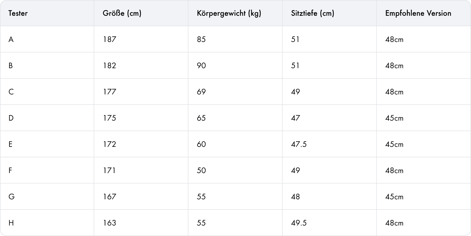
Task: Click the Sitztiefe (cm) column header
Action: 313,13
